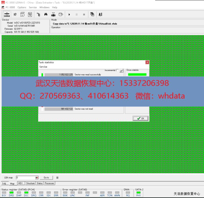Click the running man exit icon
204x198 pixels.
point(100,15)
